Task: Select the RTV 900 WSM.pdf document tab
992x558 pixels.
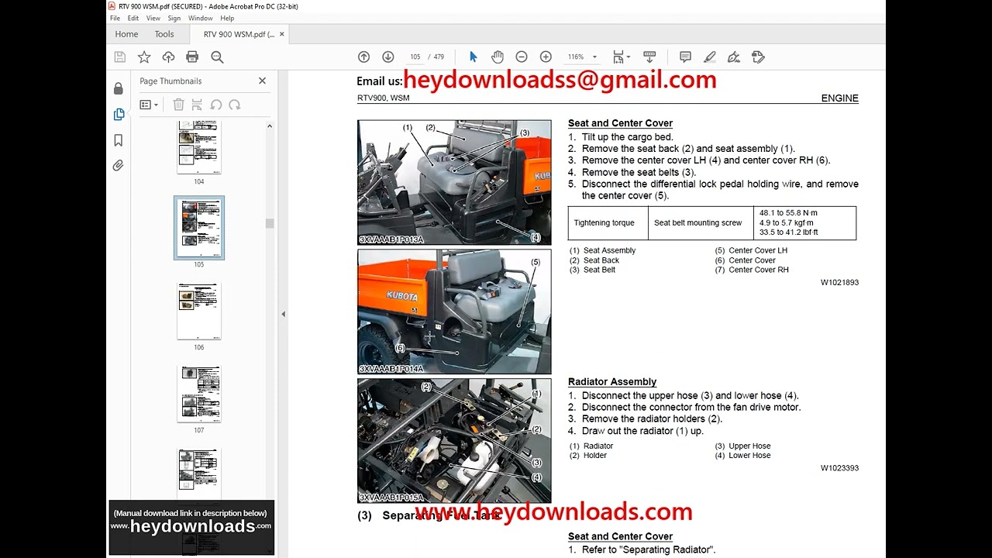Action: [x=239, y=34]
